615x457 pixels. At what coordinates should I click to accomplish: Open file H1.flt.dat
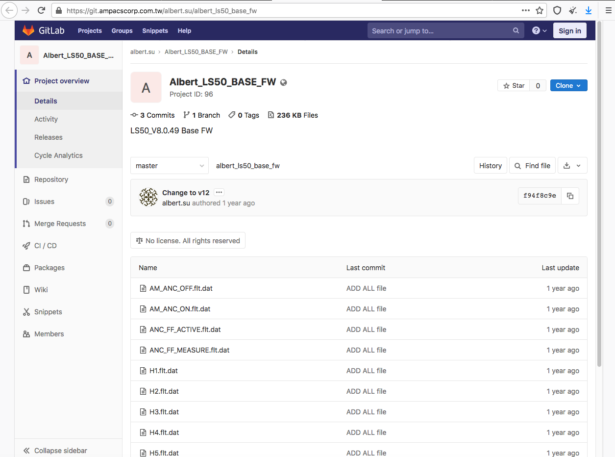pos(164,371)
